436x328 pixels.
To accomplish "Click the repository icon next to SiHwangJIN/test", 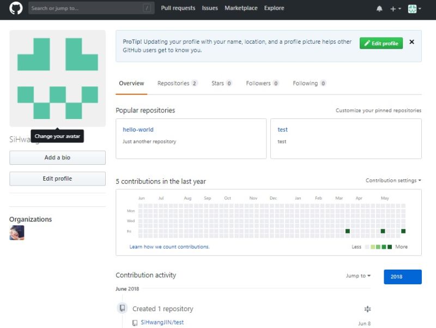I will [x=135, y=323].
